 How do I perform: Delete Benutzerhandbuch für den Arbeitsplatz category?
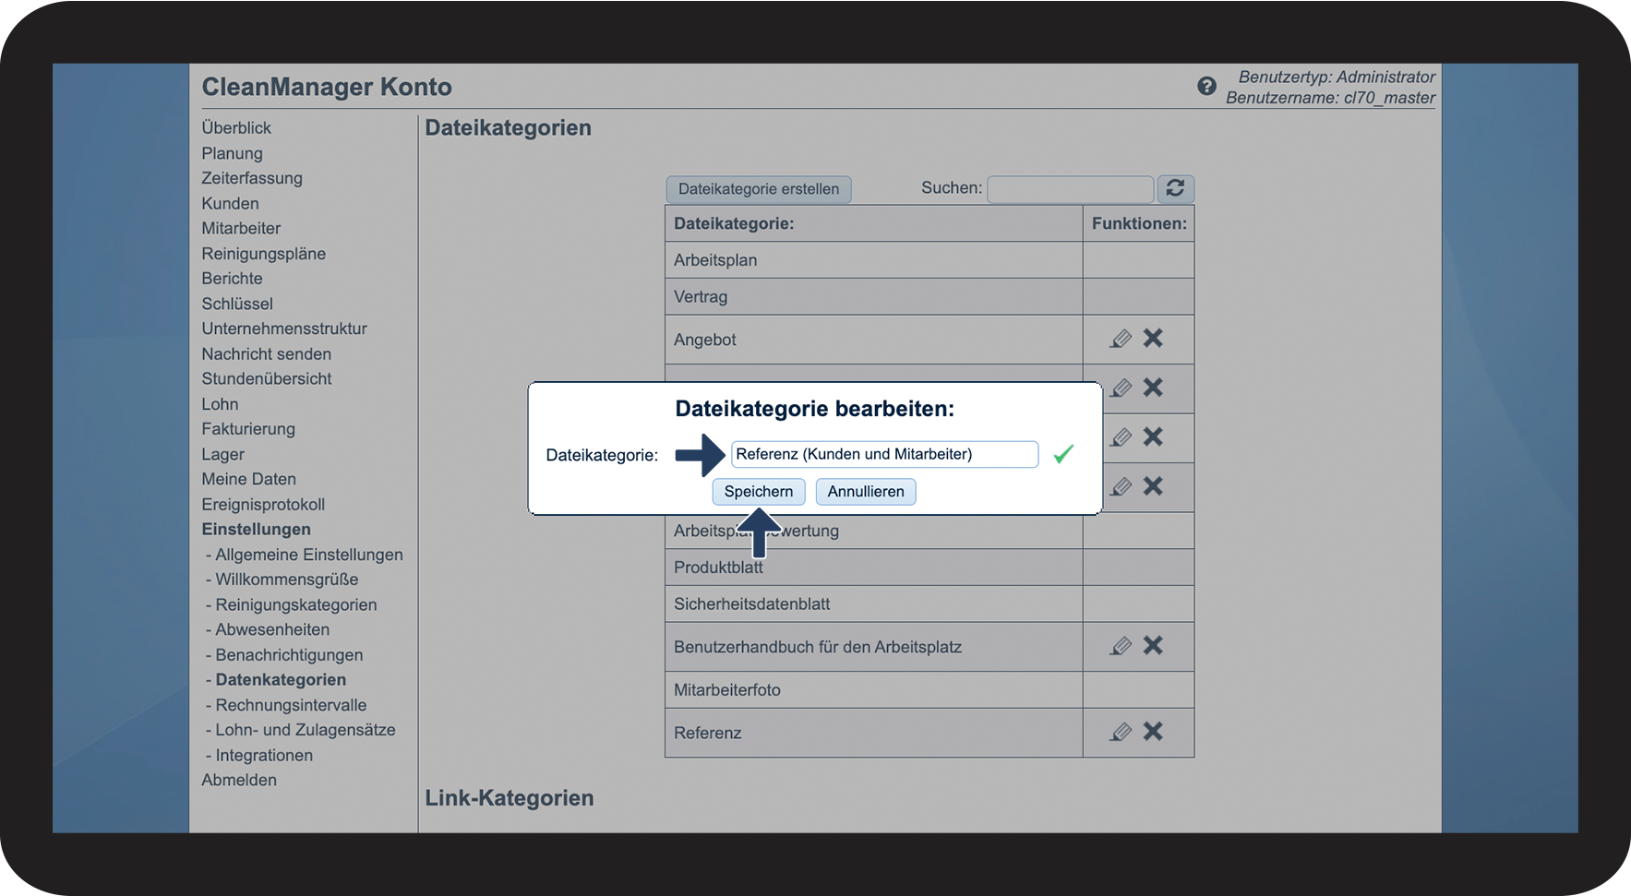click(1153, 646)
